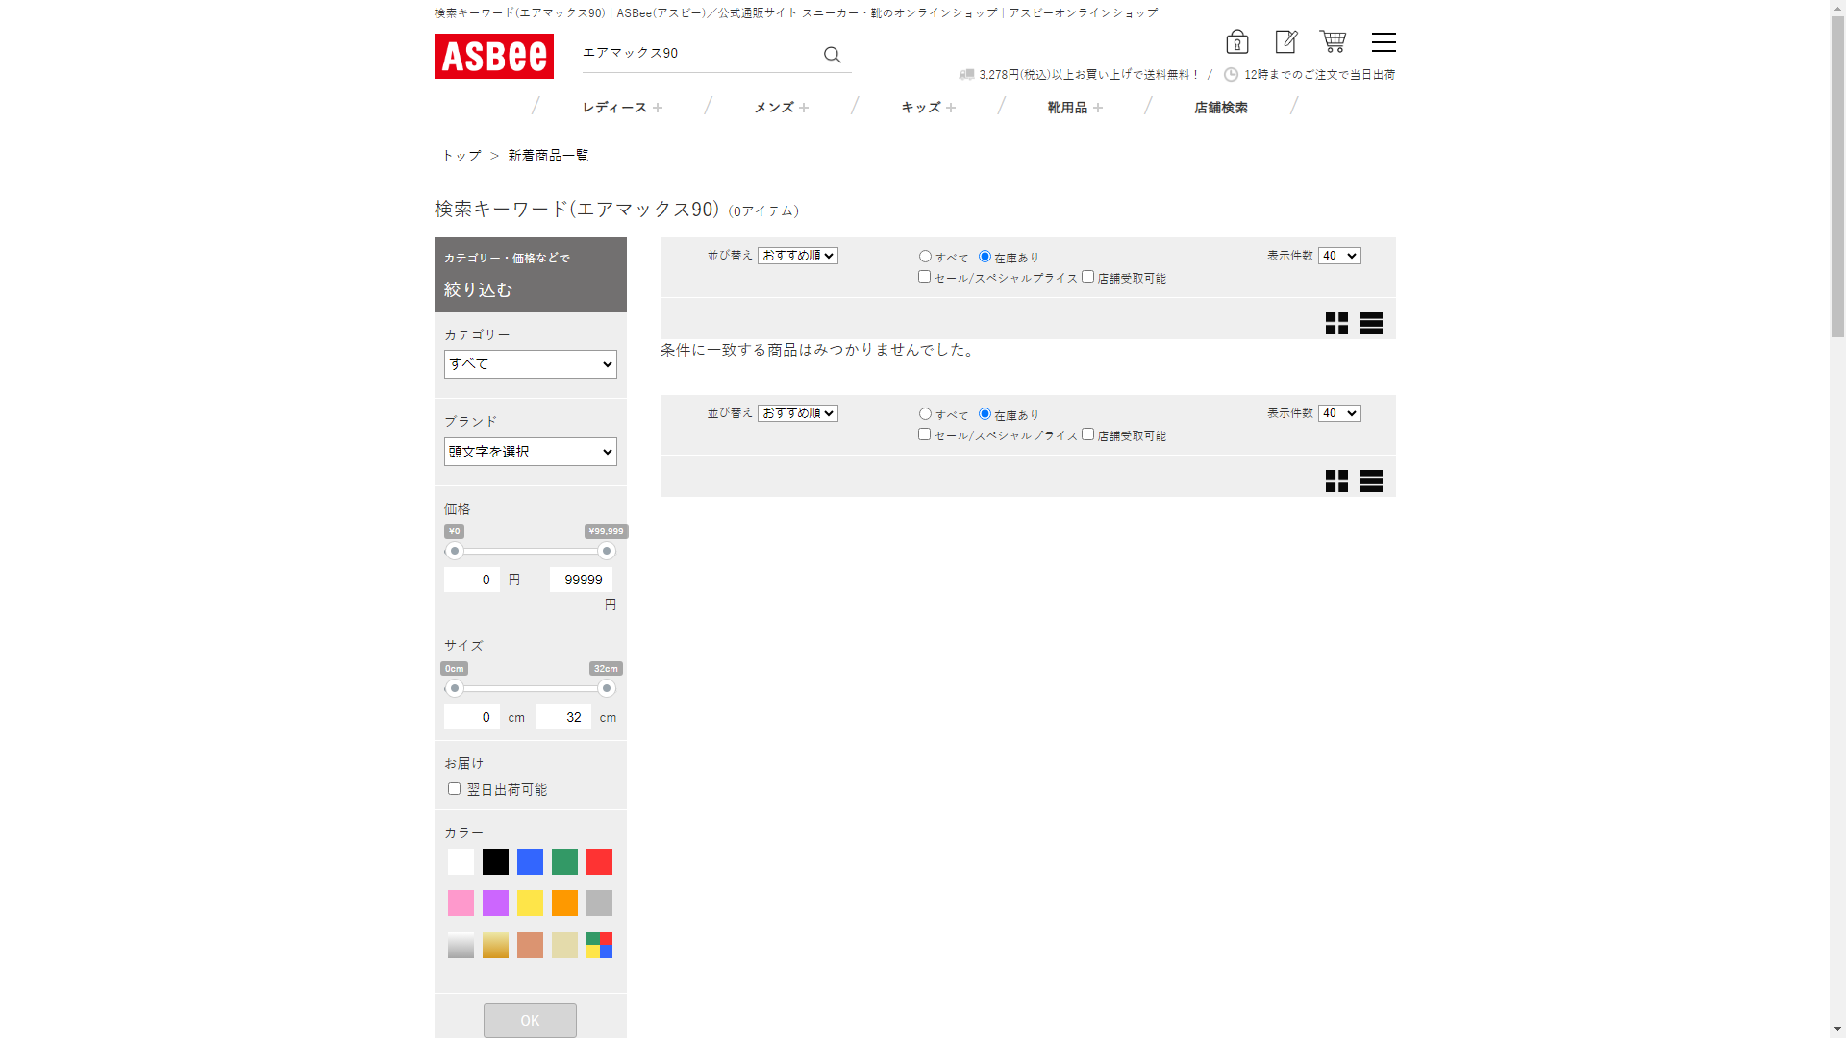Image resolution: width=1846 pixels, height=1038 pixels.
Task: Open the 店舗検索 menu item
Action: pos(1220,108)
